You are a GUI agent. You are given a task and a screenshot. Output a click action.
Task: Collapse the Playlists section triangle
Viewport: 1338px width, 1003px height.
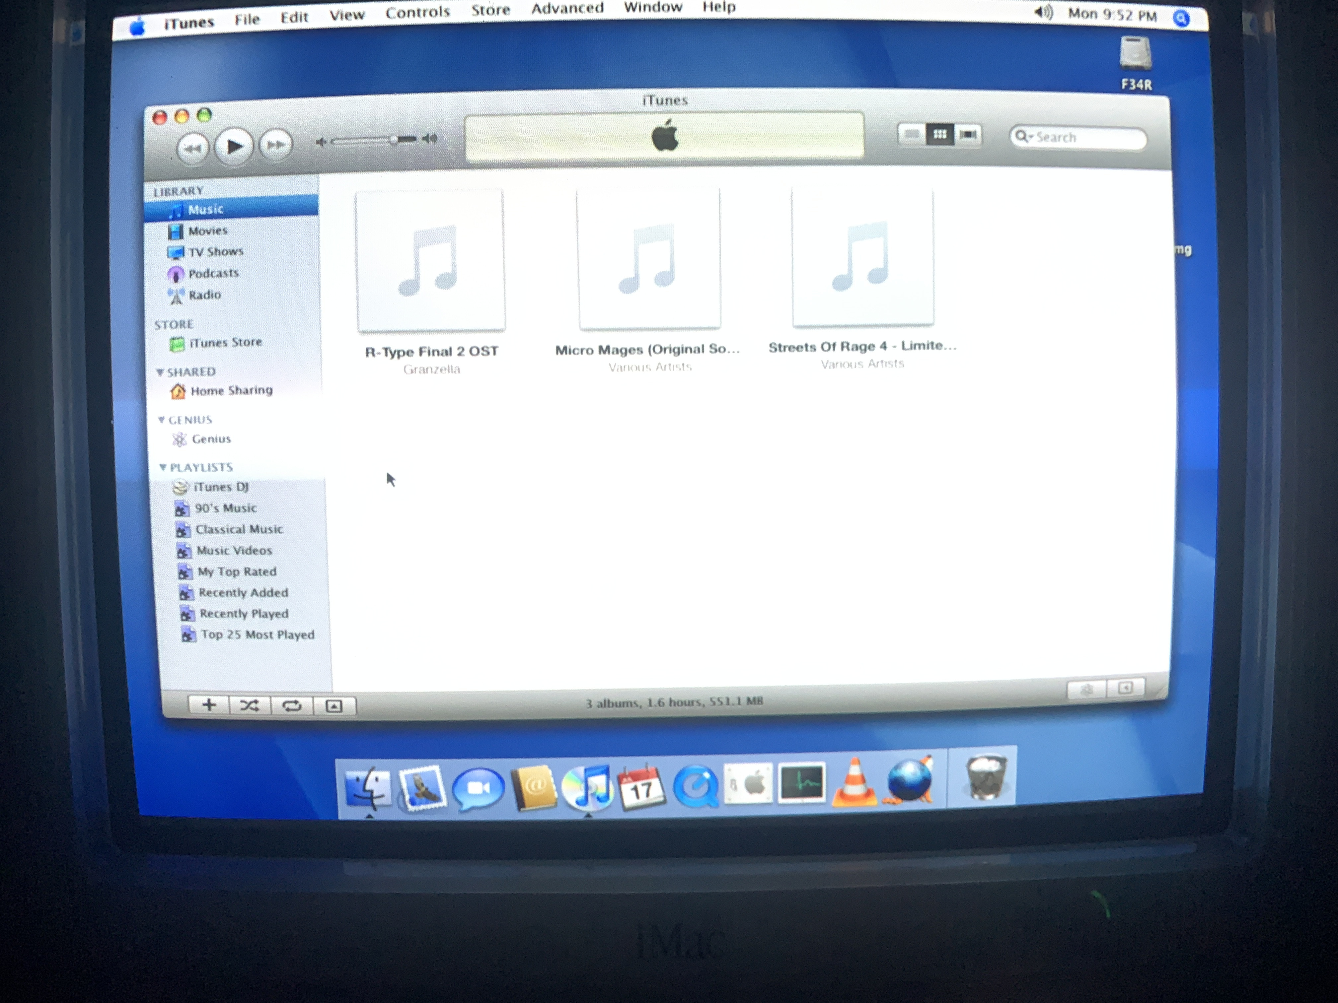coord(163,467)
